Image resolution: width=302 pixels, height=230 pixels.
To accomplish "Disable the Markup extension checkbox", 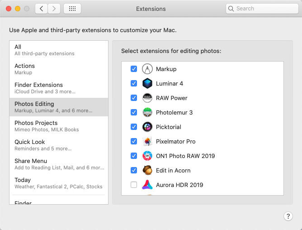I will click(x=134, y=69).
